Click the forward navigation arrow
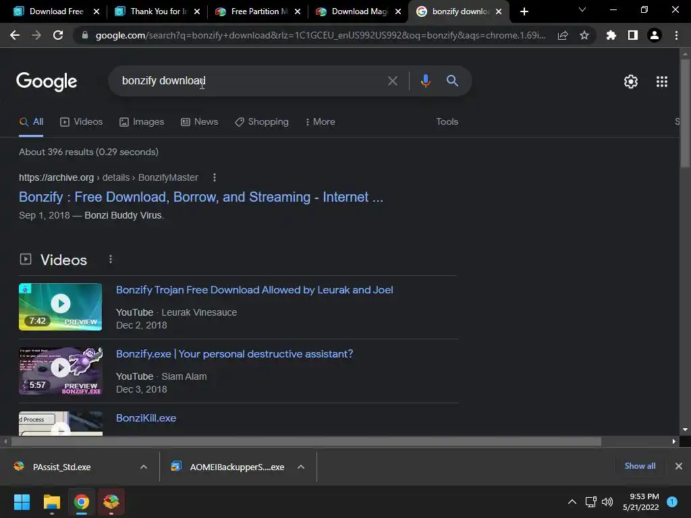 tap(36, 35)
